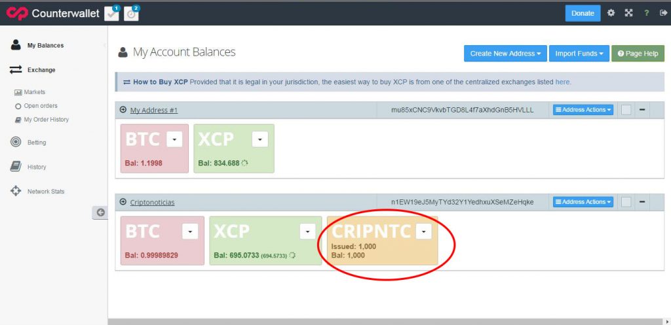
Task: Click the Criptonoticias address label link
Action: click(152, 203)
